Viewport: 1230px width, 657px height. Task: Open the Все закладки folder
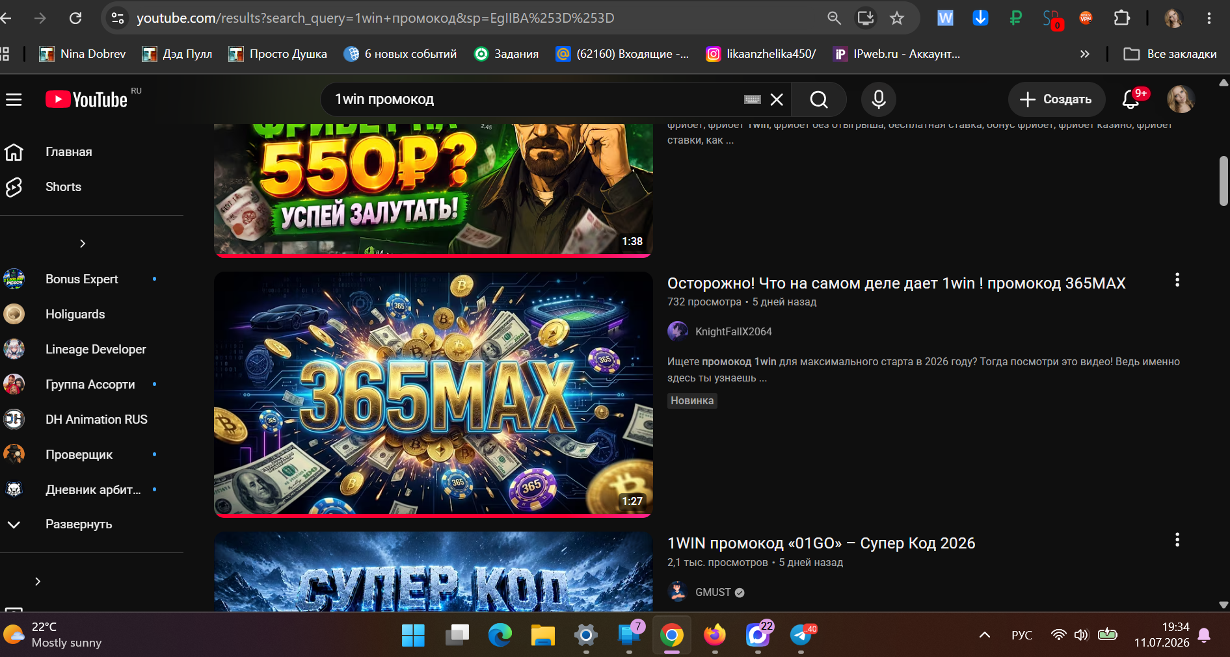pos(1170,54)
